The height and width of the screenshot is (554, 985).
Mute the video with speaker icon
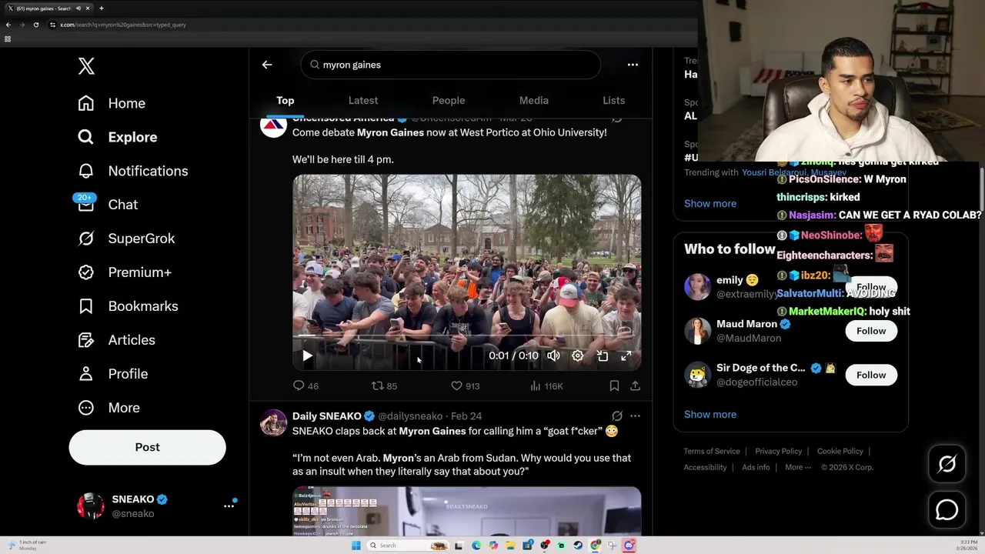point(553,355)
